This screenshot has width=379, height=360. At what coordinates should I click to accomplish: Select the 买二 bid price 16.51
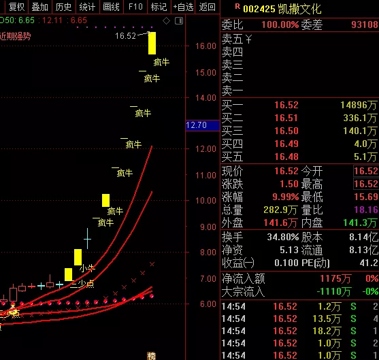[286, 118]
